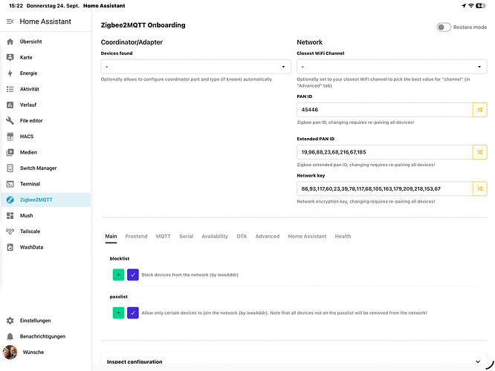The width and height of the screenshot is (495, 371).
Task: Open the Devices found dropdown
Action: tap(195, 67)
